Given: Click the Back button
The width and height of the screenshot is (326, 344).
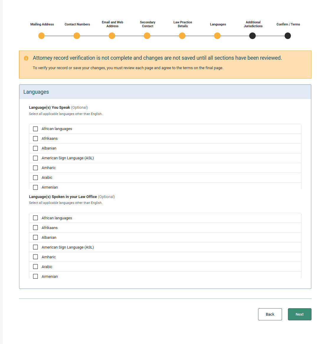Looking at the screenshot, I should tap(270, 314).
